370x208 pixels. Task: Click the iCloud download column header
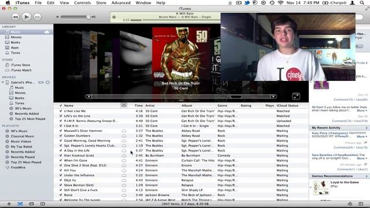point(124,105)
